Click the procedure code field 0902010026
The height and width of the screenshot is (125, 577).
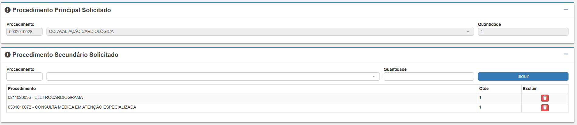(x=24, y=32)
